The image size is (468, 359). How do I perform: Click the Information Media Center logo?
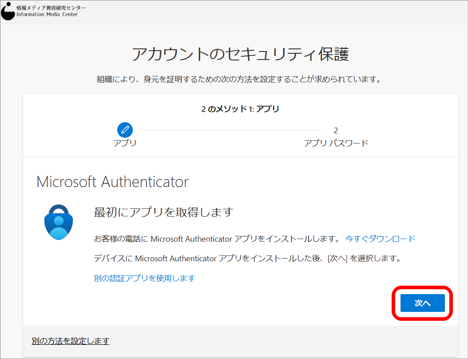pos(8,11)
